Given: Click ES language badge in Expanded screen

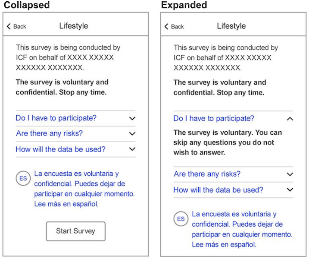Looking at the screenshot, I should [x=181, y=219].
